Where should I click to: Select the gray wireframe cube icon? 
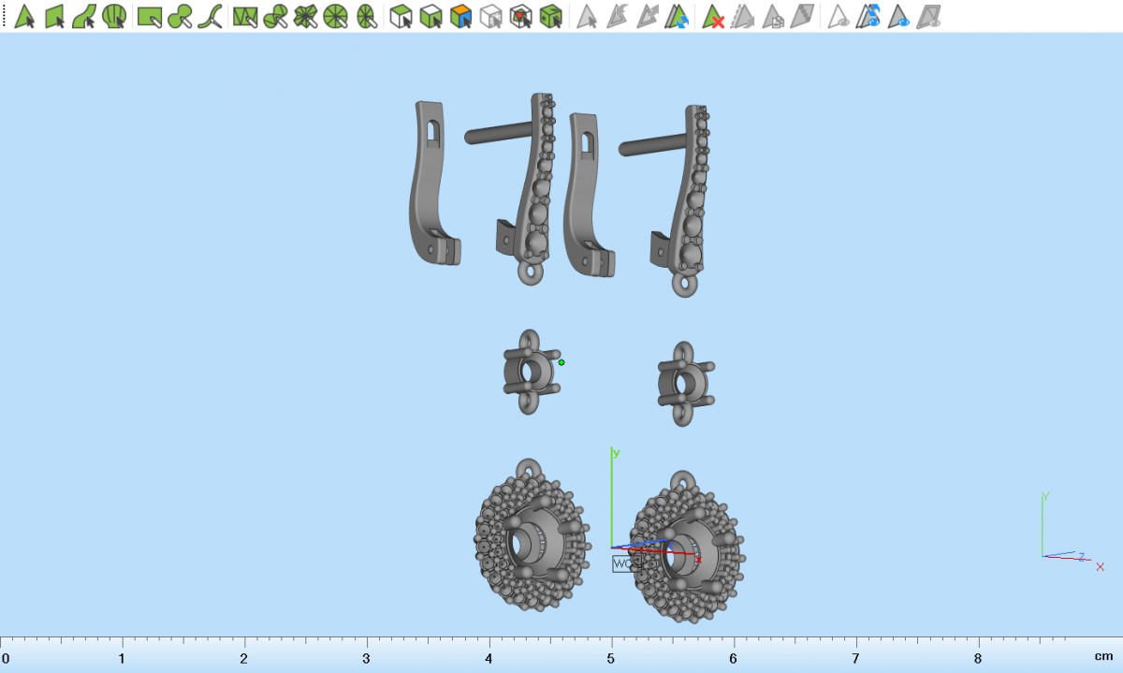490,16
